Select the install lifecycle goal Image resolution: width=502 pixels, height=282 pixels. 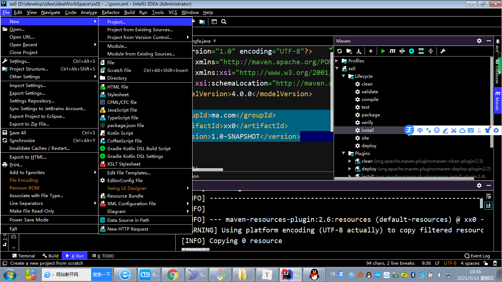367,130
